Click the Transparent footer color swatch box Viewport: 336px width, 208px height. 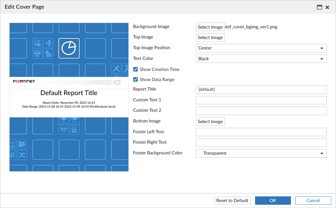pos(200,153)
